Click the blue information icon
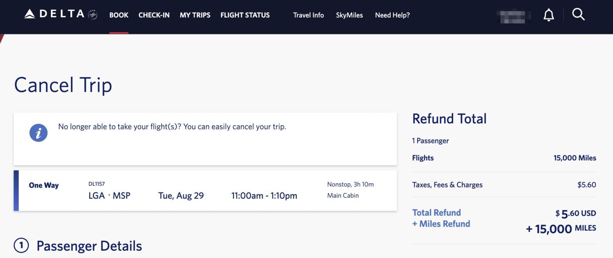Image resolution: width=613 pixels, height=258 pixels. (x=38, y=132)
